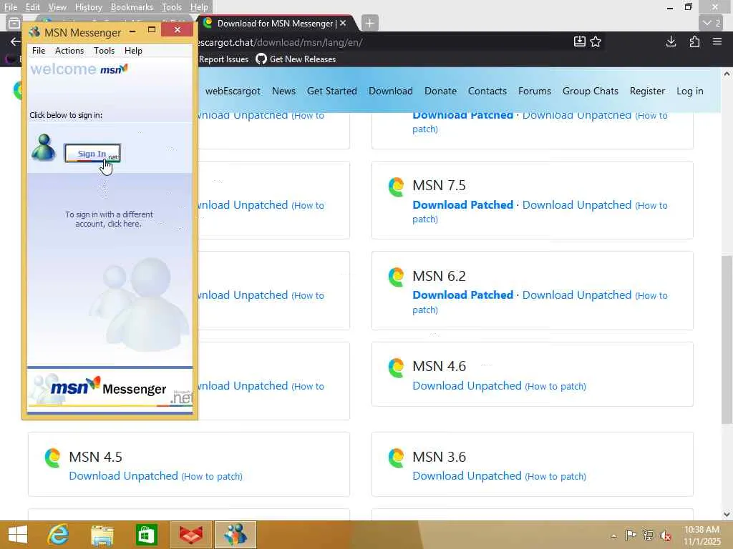Close the Download for MSN Messenger tab
This screenshot has height=549, width=733.
pyautogui.click(x=343, y=23)
